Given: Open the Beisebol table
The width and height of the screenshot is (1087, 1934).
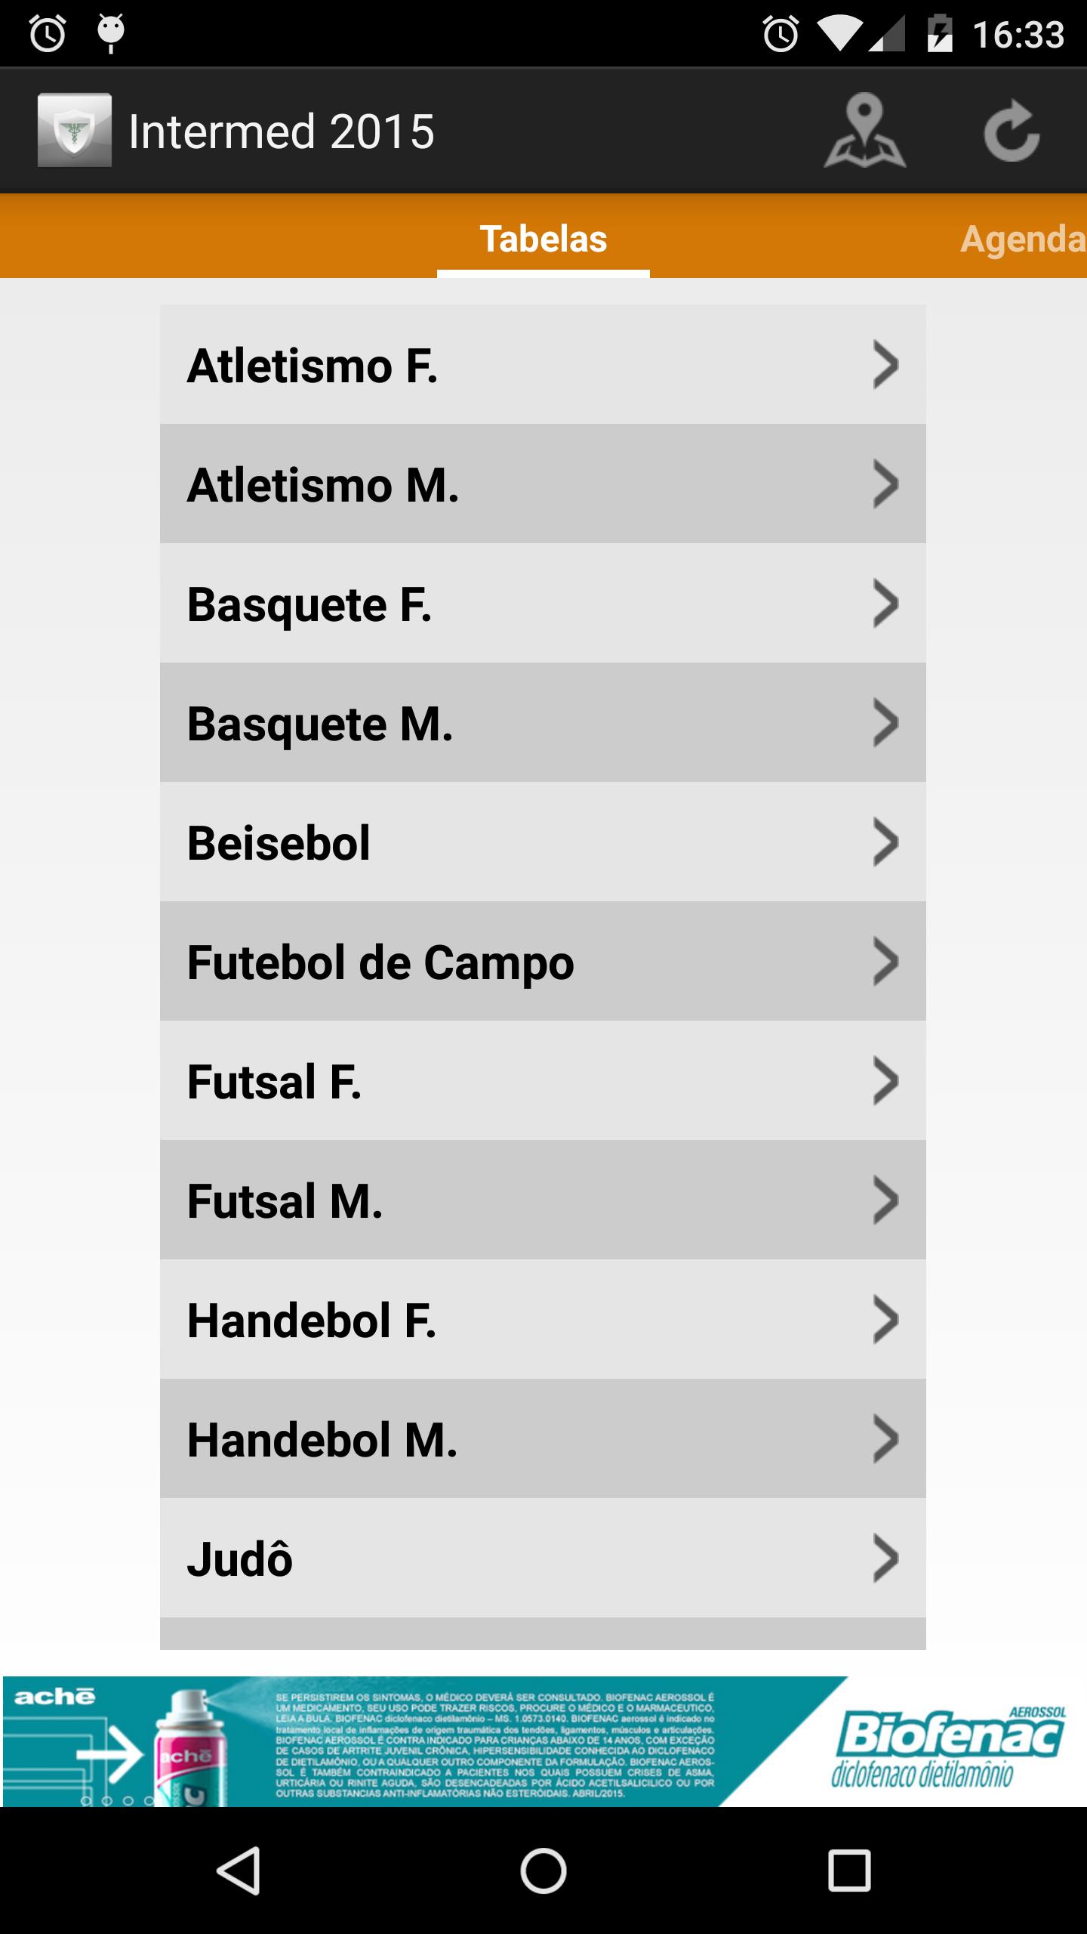Looking at the screenshot, I should [542, 842].
